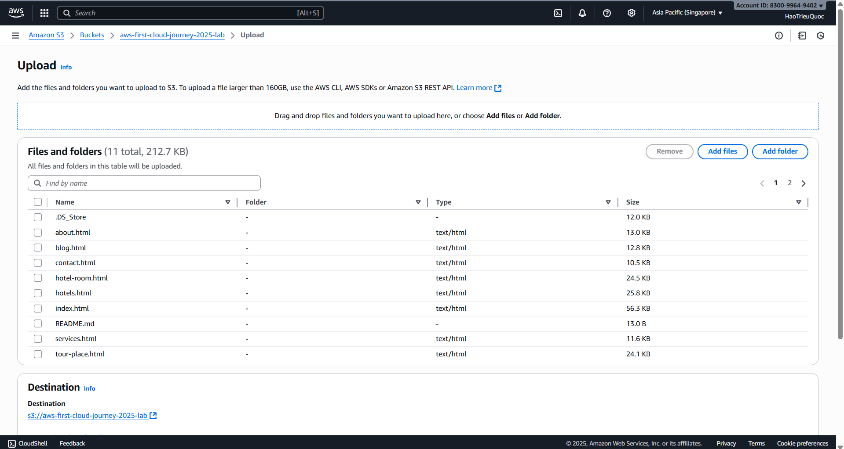
Task: Open the help question mark menu
Action: click(x=607, y=13)
